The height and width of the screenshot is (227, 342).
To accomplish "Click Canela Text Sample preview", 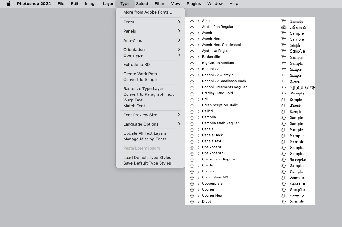I will (x=297, y=142).
